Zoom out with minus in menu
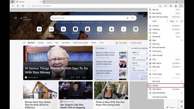194x109 pixels. (167, 21)
